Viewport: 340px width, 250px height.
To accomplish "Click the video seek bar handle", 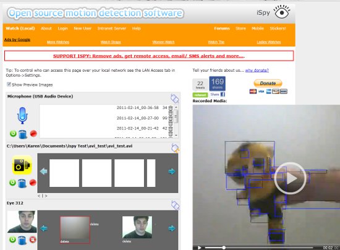I will tap(224, 248).
